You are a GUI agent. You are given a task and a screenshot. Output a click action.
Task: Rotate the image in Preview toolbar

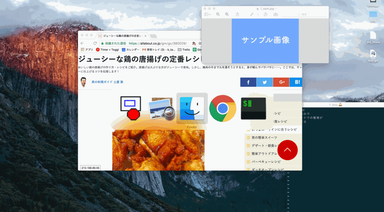coord(265,15)
